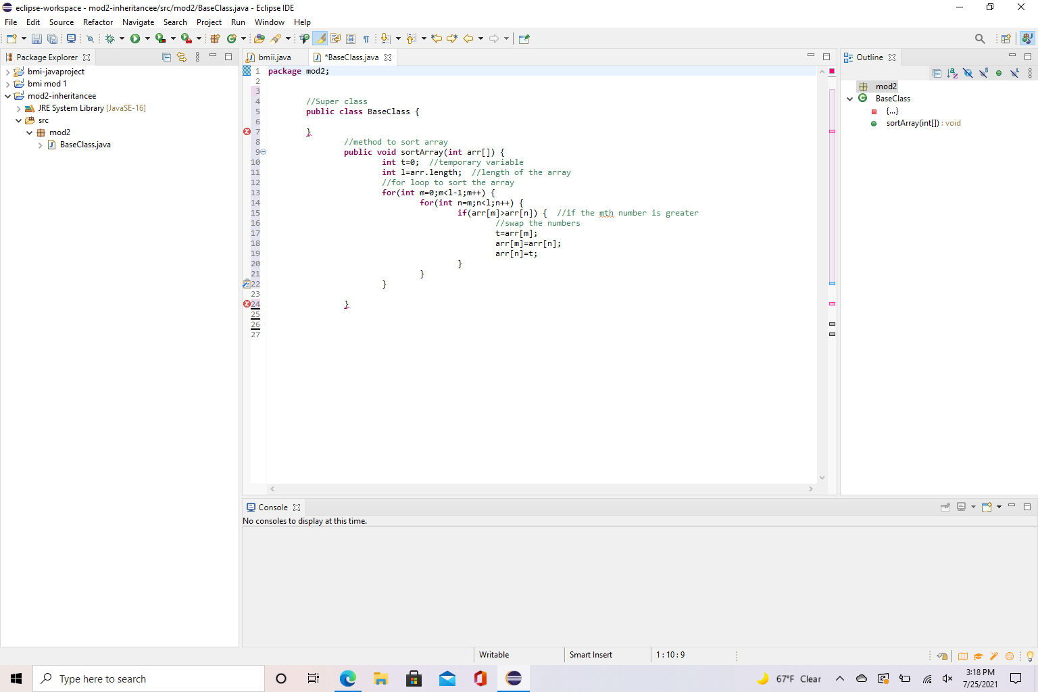This screenshot has height=692, width=1038.
Task: Collapse all items in Package Explorer
Action: tap(166, 57)
